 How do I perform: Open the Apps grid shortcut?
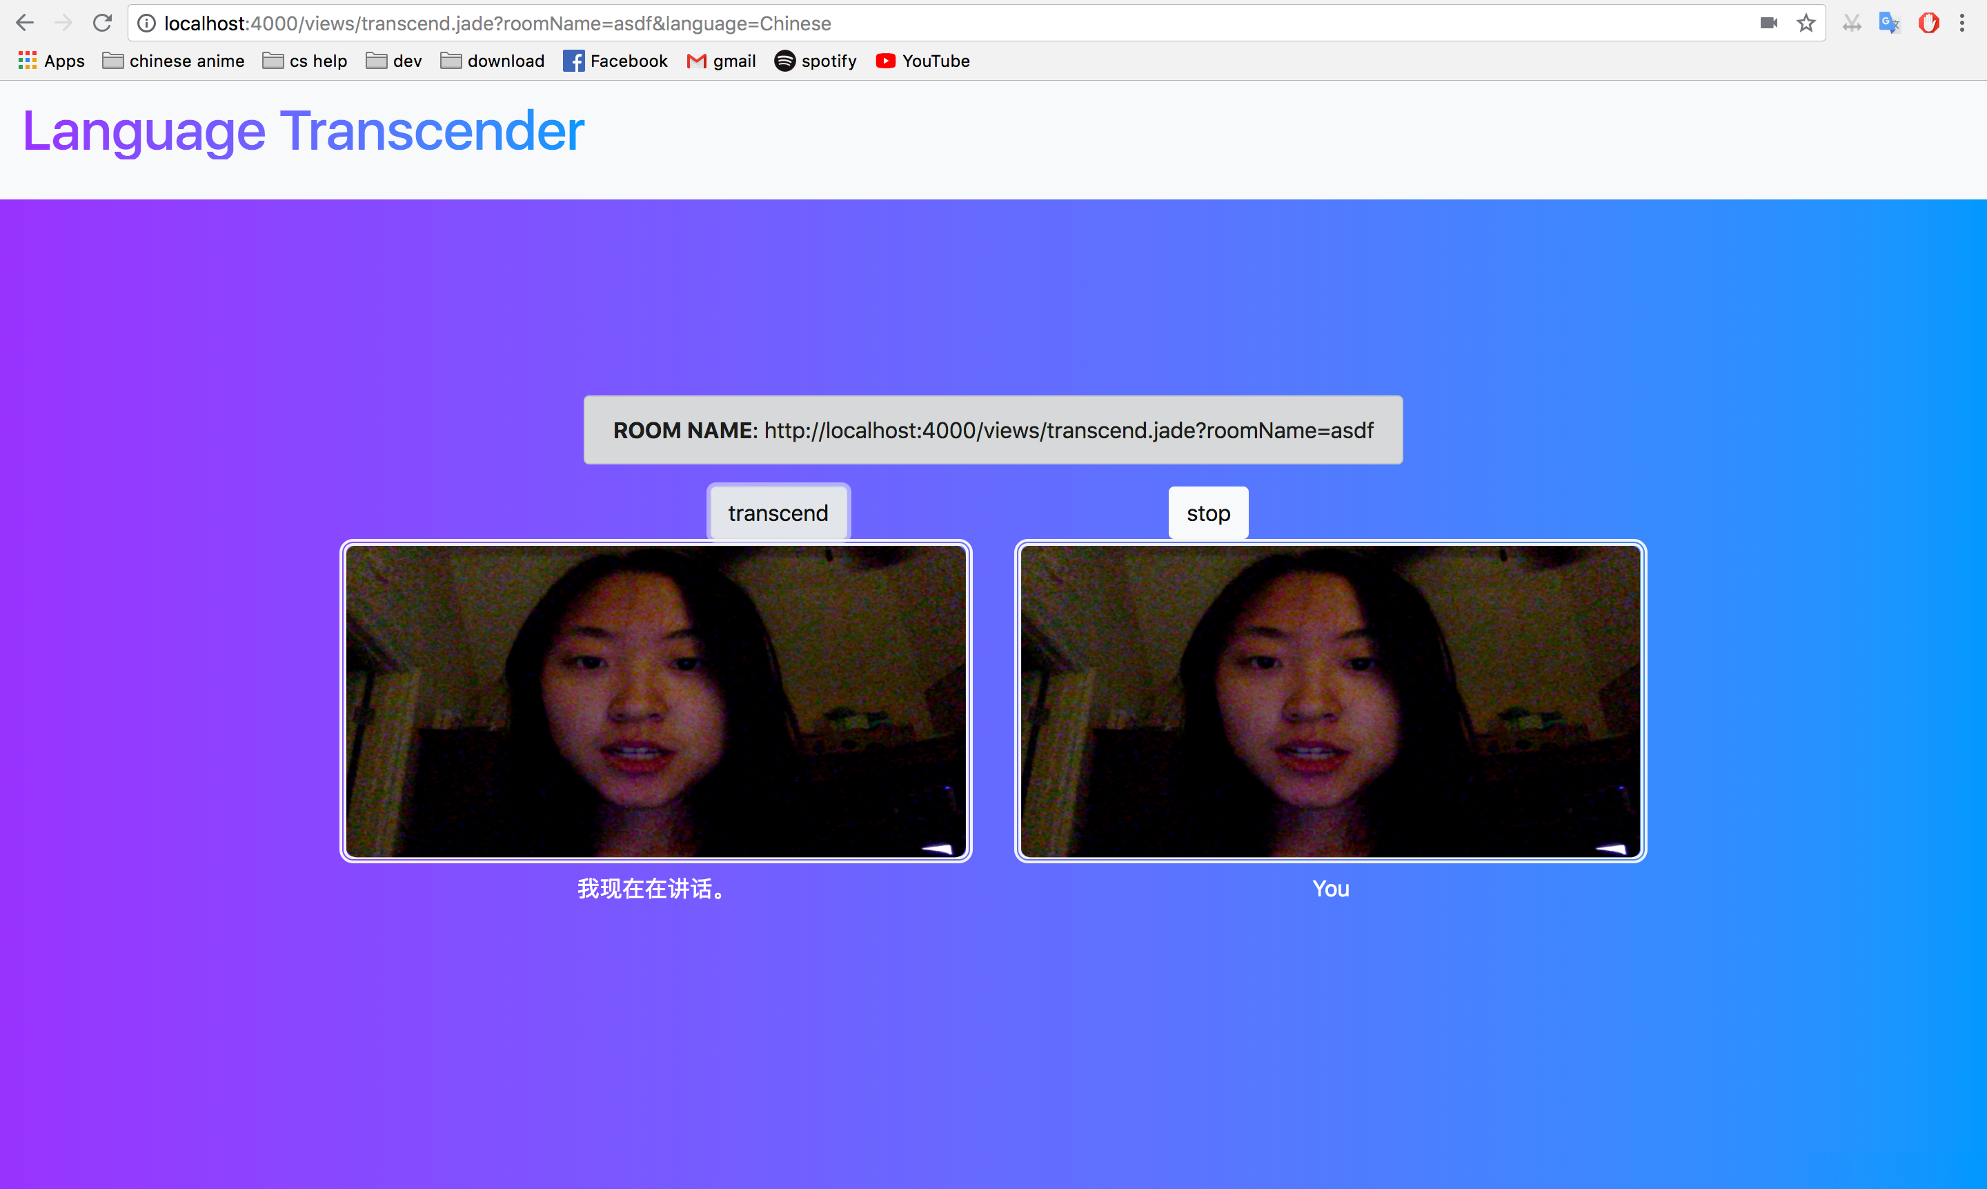[x=51, y=61]
